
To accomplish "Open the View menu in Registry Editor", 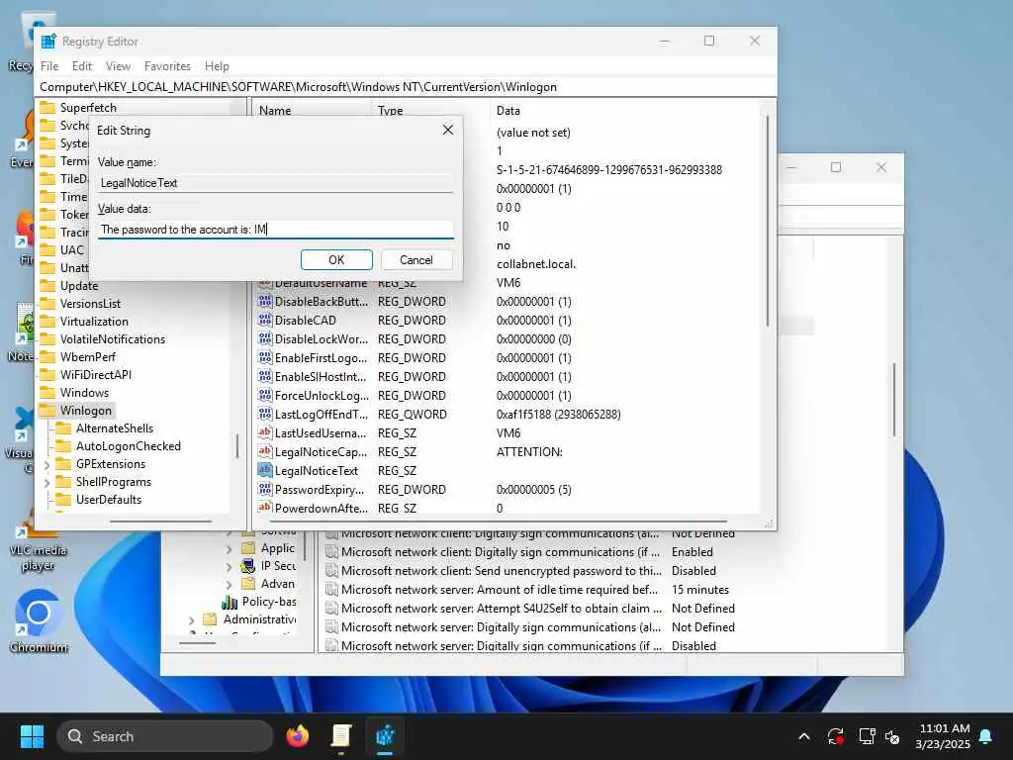I will (118, 66).
